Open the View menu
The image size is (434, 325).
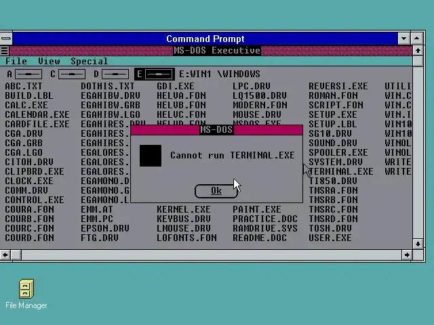tap(49, 61)
